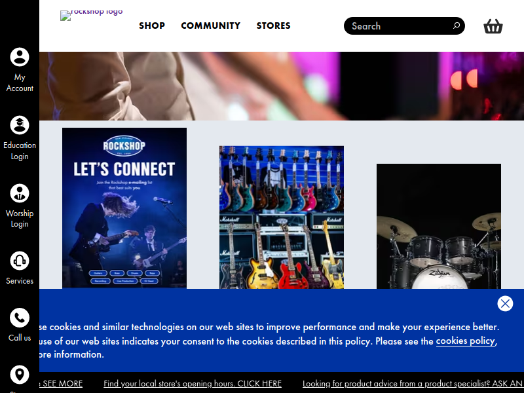Open the Services headset icon
This screenshot has height=393, width=524.
pyautogui.click(x=20, y=261)
